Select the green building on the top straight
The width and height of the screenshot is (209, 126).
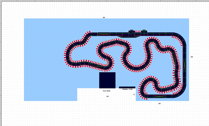pos(144,31)
